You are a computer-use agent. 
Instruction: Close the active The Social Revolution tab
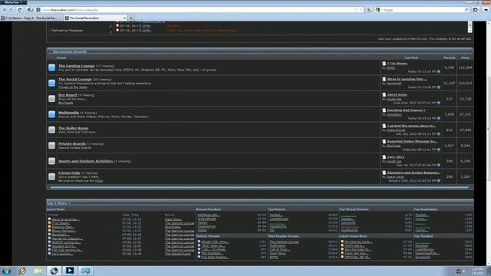click(x=124, y=18)
